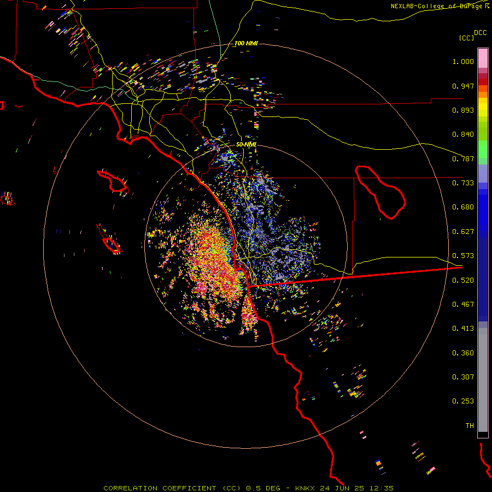Click the 0.840 scale value
492x492 pixels.
coord(463,134)
